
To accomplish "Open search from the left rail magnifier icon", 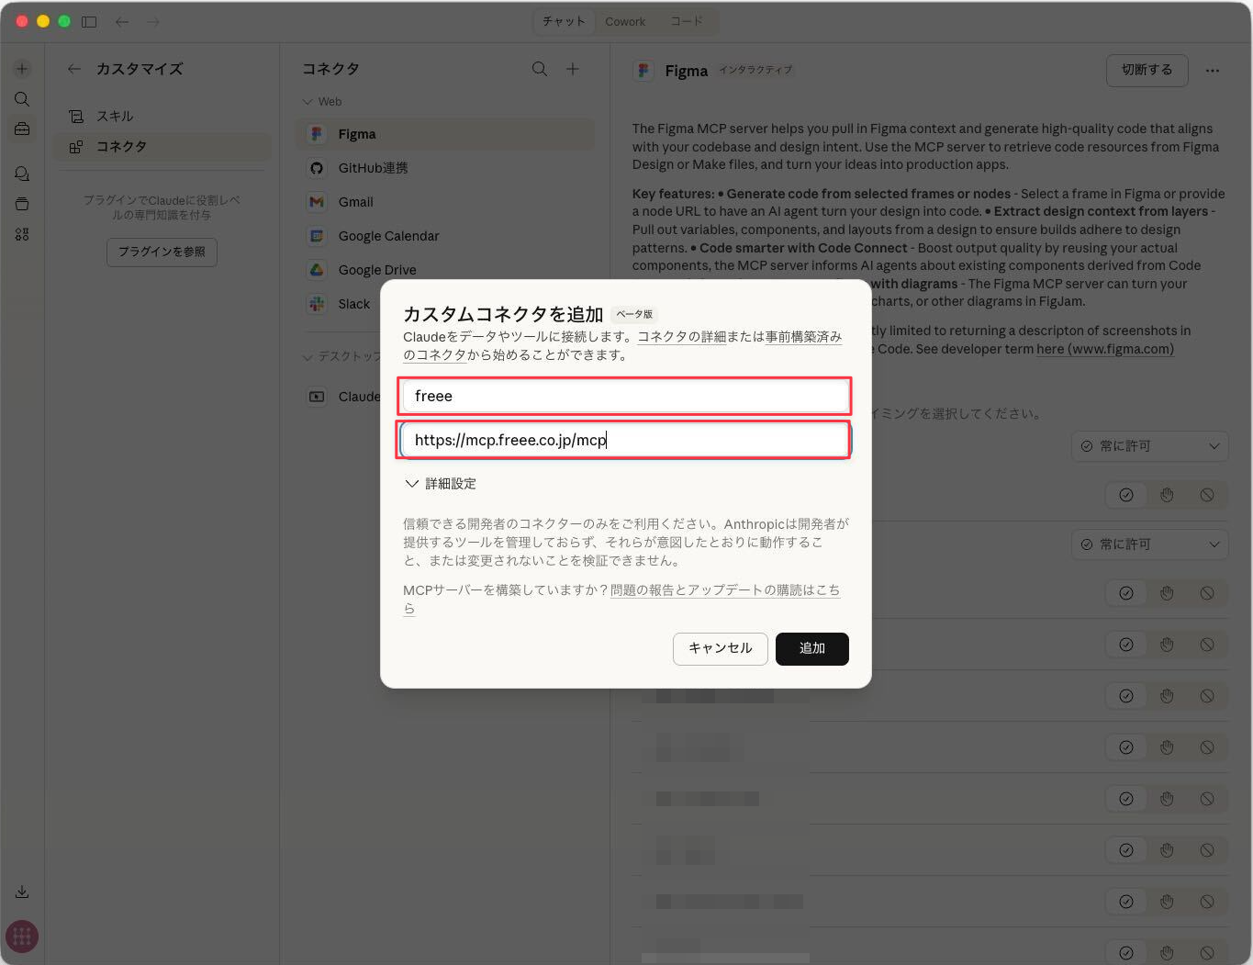I will click(x=22, y=99).
